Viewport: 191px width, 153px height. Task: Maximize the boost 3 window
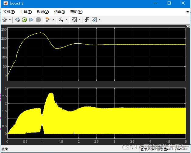tap(169, 3)
